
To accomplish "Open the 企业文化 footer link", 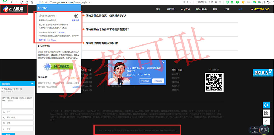I will (x=176, y=74).
